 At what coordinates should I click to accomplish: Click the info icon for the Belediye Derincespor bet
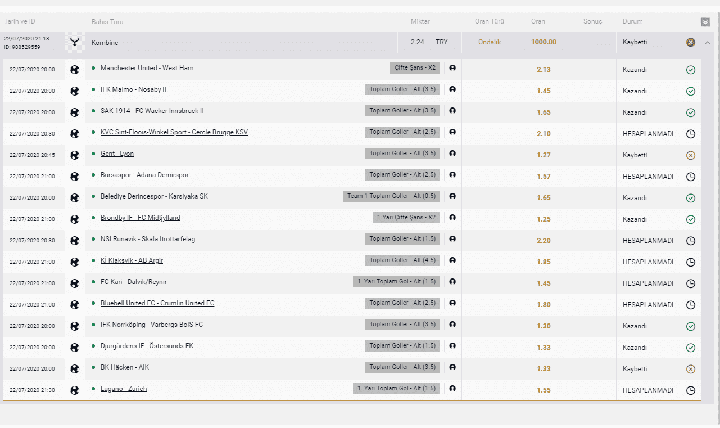tap(452, 196)
